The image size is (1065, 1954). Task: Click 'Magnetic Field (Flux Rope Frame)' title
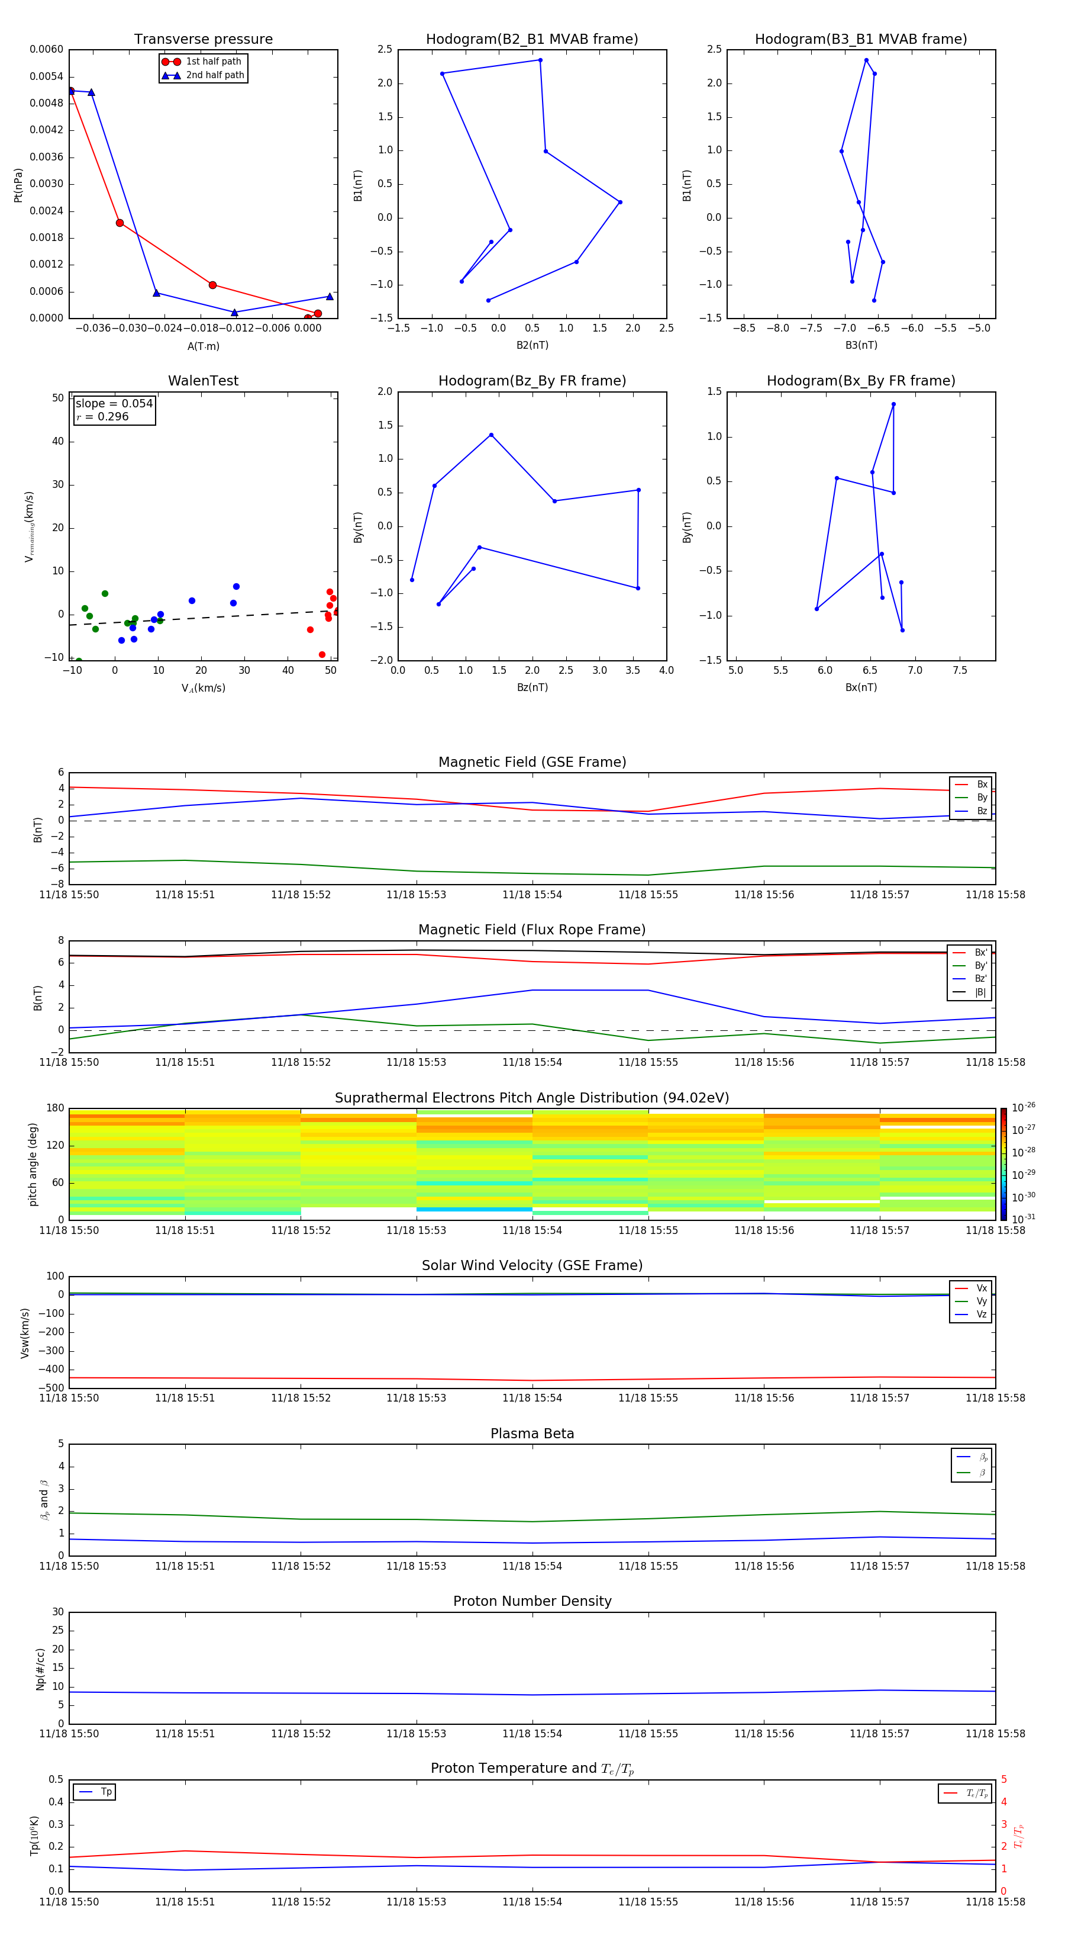[x=532, y=930]
